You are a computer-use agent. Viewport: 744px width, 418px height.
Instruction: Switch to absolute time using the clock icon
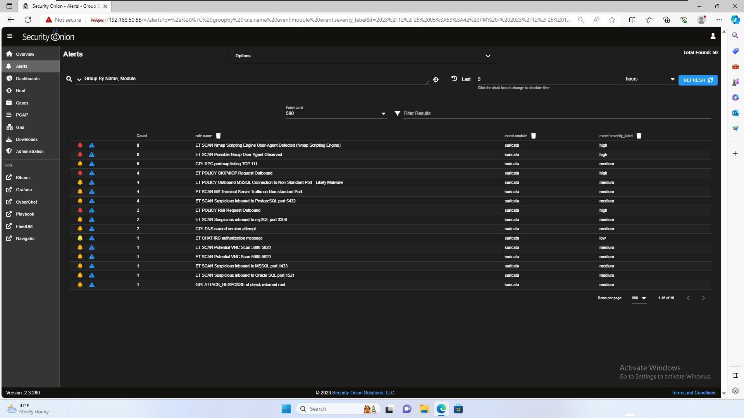coord(454,79)
